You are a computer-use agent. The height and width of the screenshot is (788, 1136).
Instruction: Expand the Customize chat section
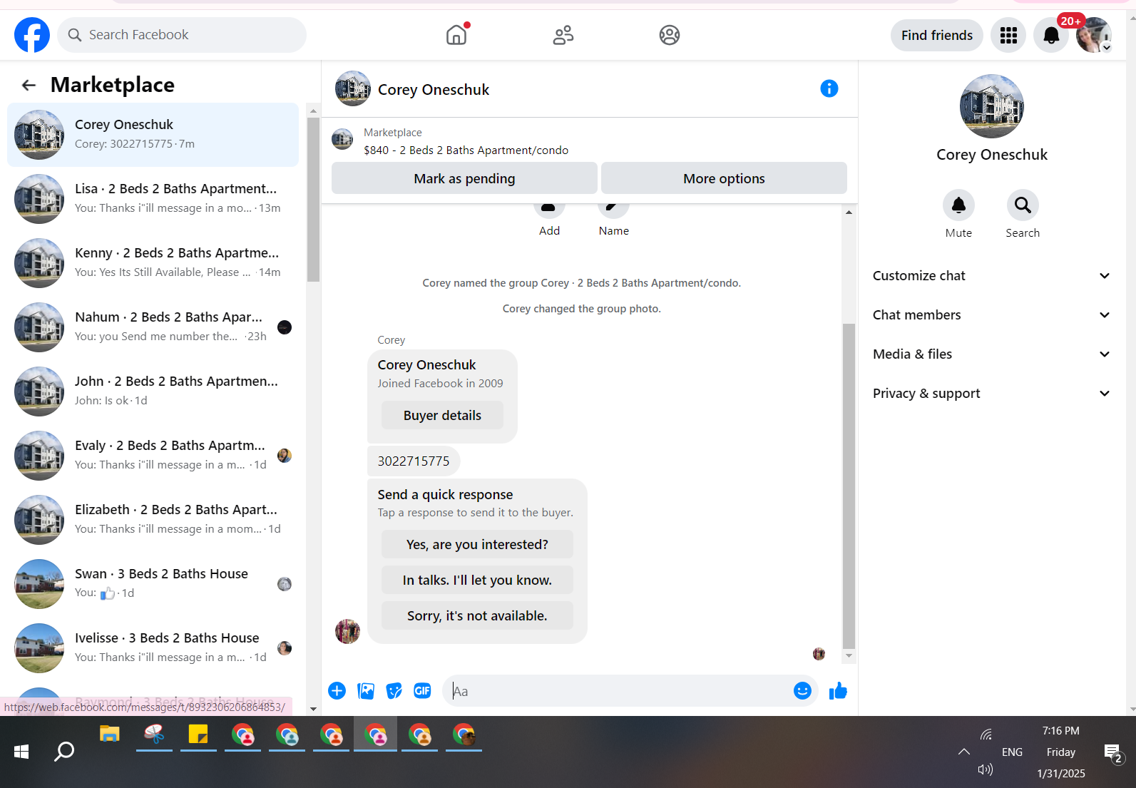pyautogui.click(x=991, y=276)
